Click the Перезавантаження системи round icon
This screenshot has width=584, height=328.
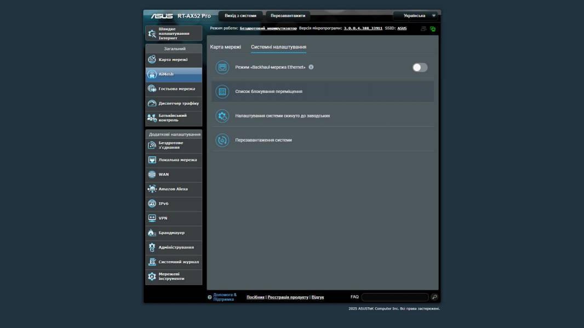coord(222,140)
